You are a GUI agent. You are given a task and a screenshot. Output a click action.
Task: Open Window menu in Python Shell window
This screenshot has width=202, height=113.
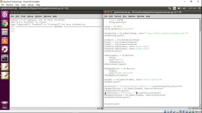tap(47, 16)
